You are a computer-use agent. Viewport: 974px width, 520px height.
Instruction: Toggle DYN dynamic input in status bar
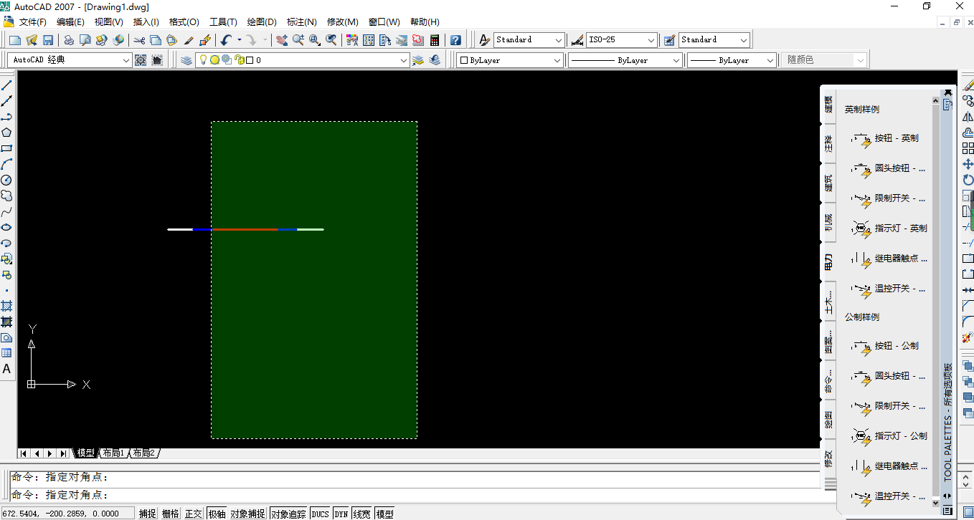[341, 514]
